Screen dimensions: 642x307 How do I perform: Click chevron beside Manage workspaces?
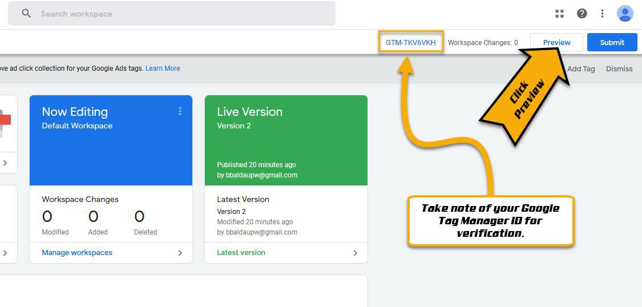[180, 253]
